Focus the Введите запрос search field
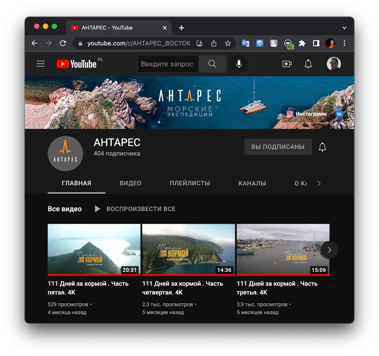Viewport: 379px width, 356px height. click(x=168, y=64)
